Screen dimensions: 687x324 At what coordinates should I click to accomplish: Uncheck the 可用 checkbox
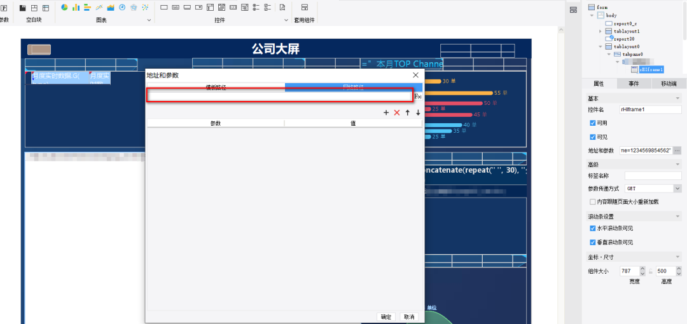coord(593,123)
